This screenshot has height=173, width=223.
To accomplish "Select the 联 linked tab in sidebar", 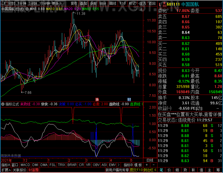I will pyautogui.click(x=193, y=170).
